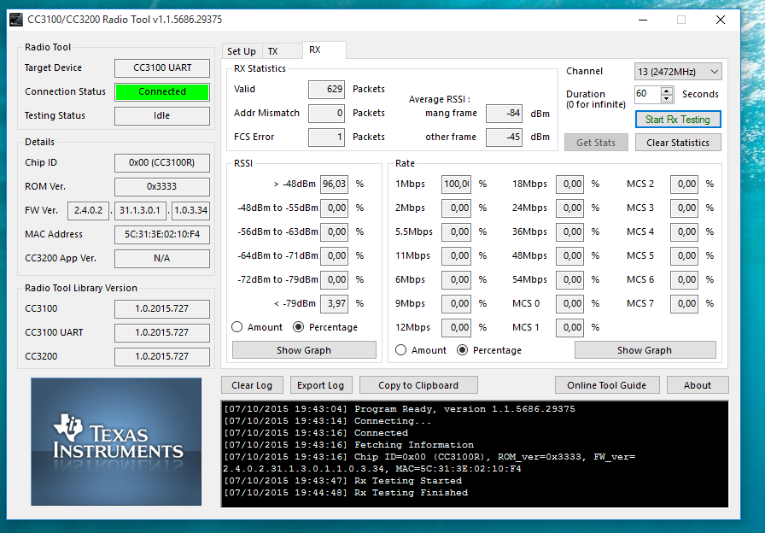
Task: Decrease Duration with the down spinner arrow
Action: pos(667,98)
